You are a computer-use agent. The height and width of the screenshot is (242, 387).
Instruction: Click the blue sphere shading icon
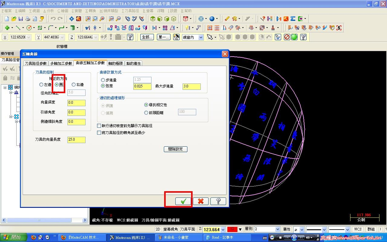tap(212, 19)
